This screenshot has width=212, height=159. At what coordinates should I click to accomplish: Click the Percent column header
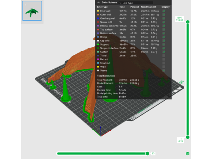click(134, 7)
